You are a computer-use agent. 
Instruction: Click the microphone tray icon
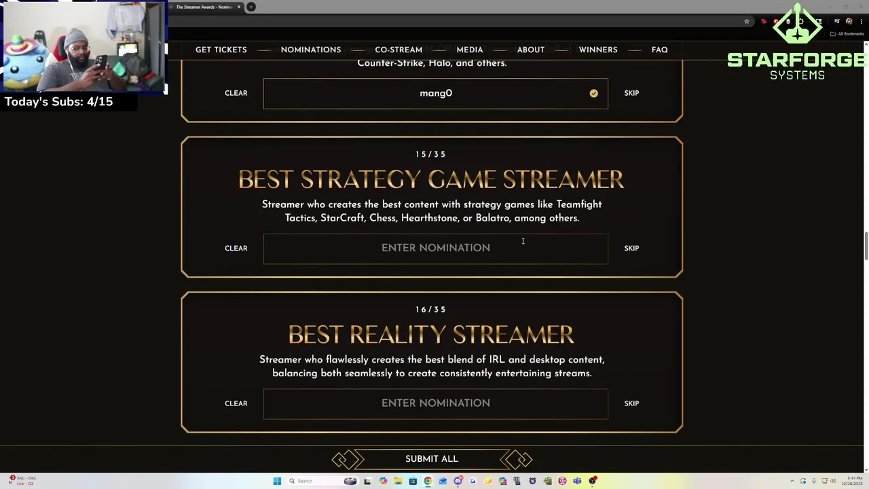point(814,481)
